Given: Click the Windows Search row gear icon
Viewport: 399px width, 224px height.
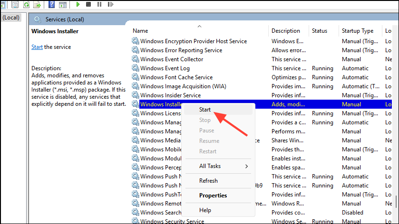Looking at the screenshot, I should pos(136,212).
